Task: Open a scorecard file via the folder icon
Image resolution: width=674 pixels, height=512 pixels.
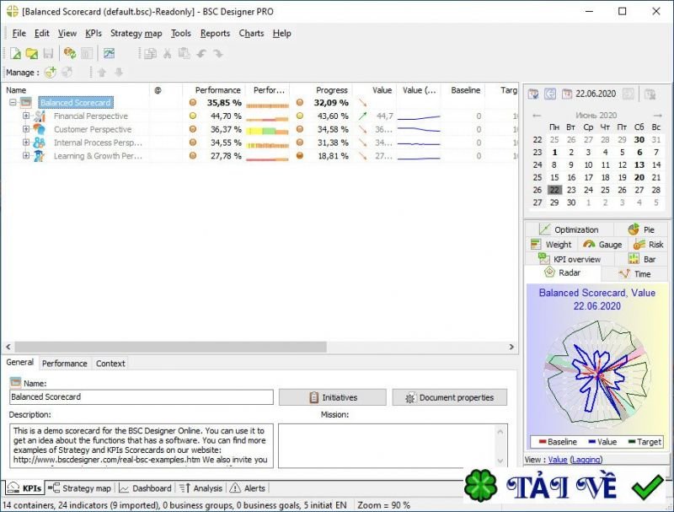Action: 32,53
